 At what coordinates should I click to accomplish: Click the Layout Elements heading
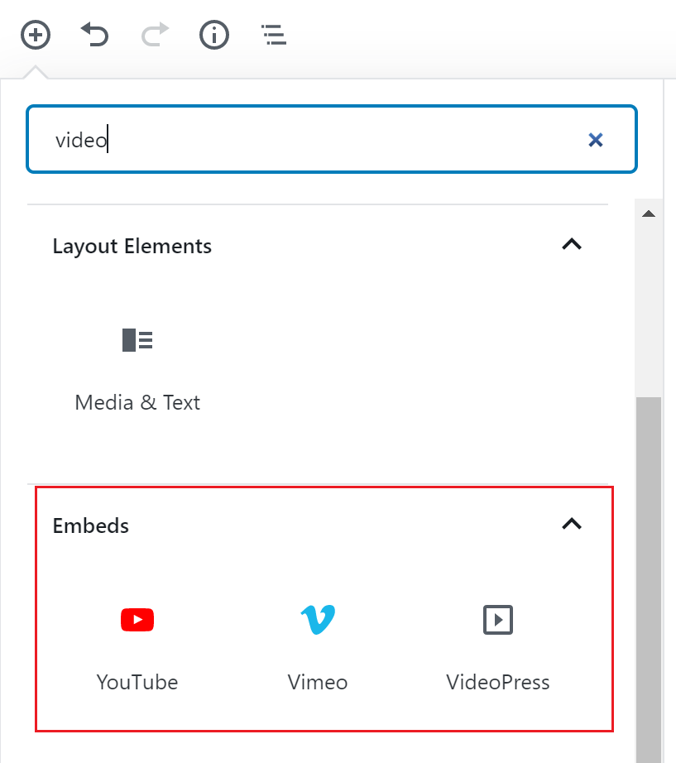pyautogui.click(x=132, y=247)
